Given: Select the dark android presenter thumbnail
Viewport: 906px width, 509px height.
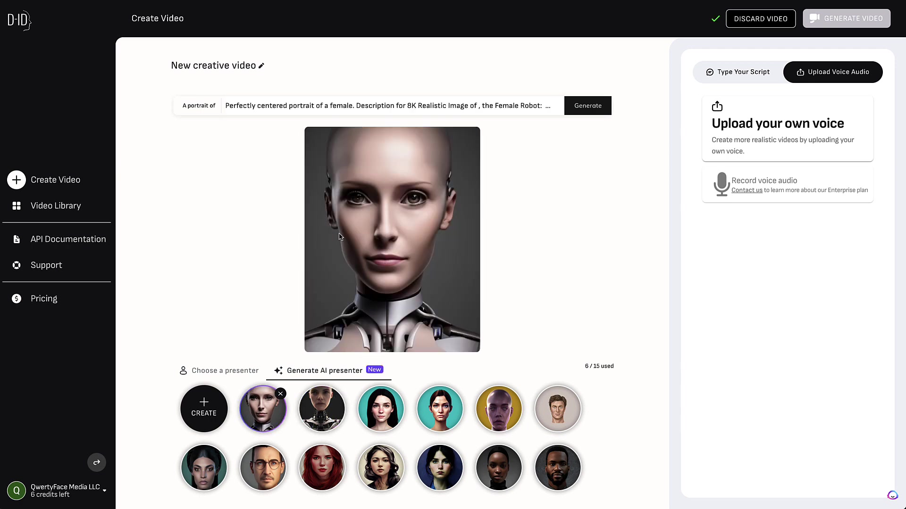Looking at the screenshot, I should (x=322, y=409).
